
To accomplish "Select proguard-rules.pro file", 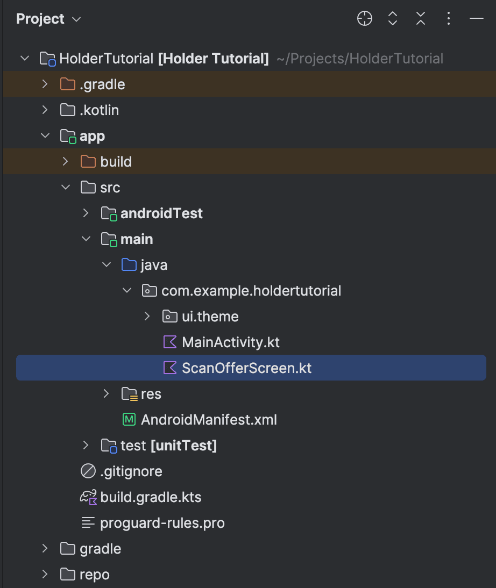I will pos(162,523).
